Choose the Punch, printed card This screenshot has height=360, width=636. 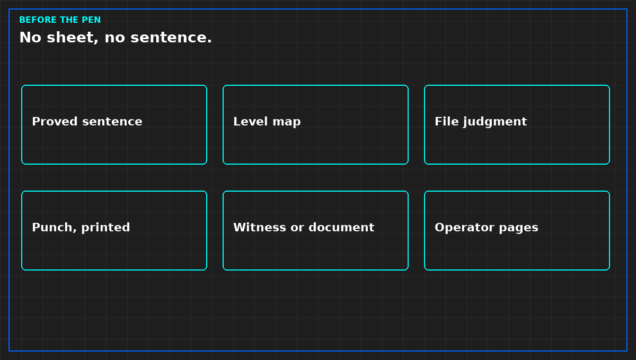pos(114,230)
